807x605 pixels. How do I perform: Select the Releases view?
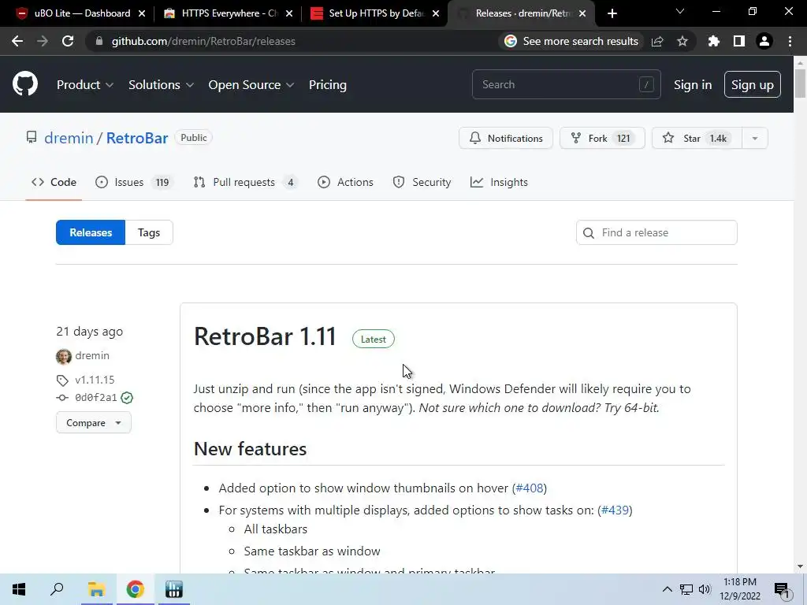click(x=91, y=232)
